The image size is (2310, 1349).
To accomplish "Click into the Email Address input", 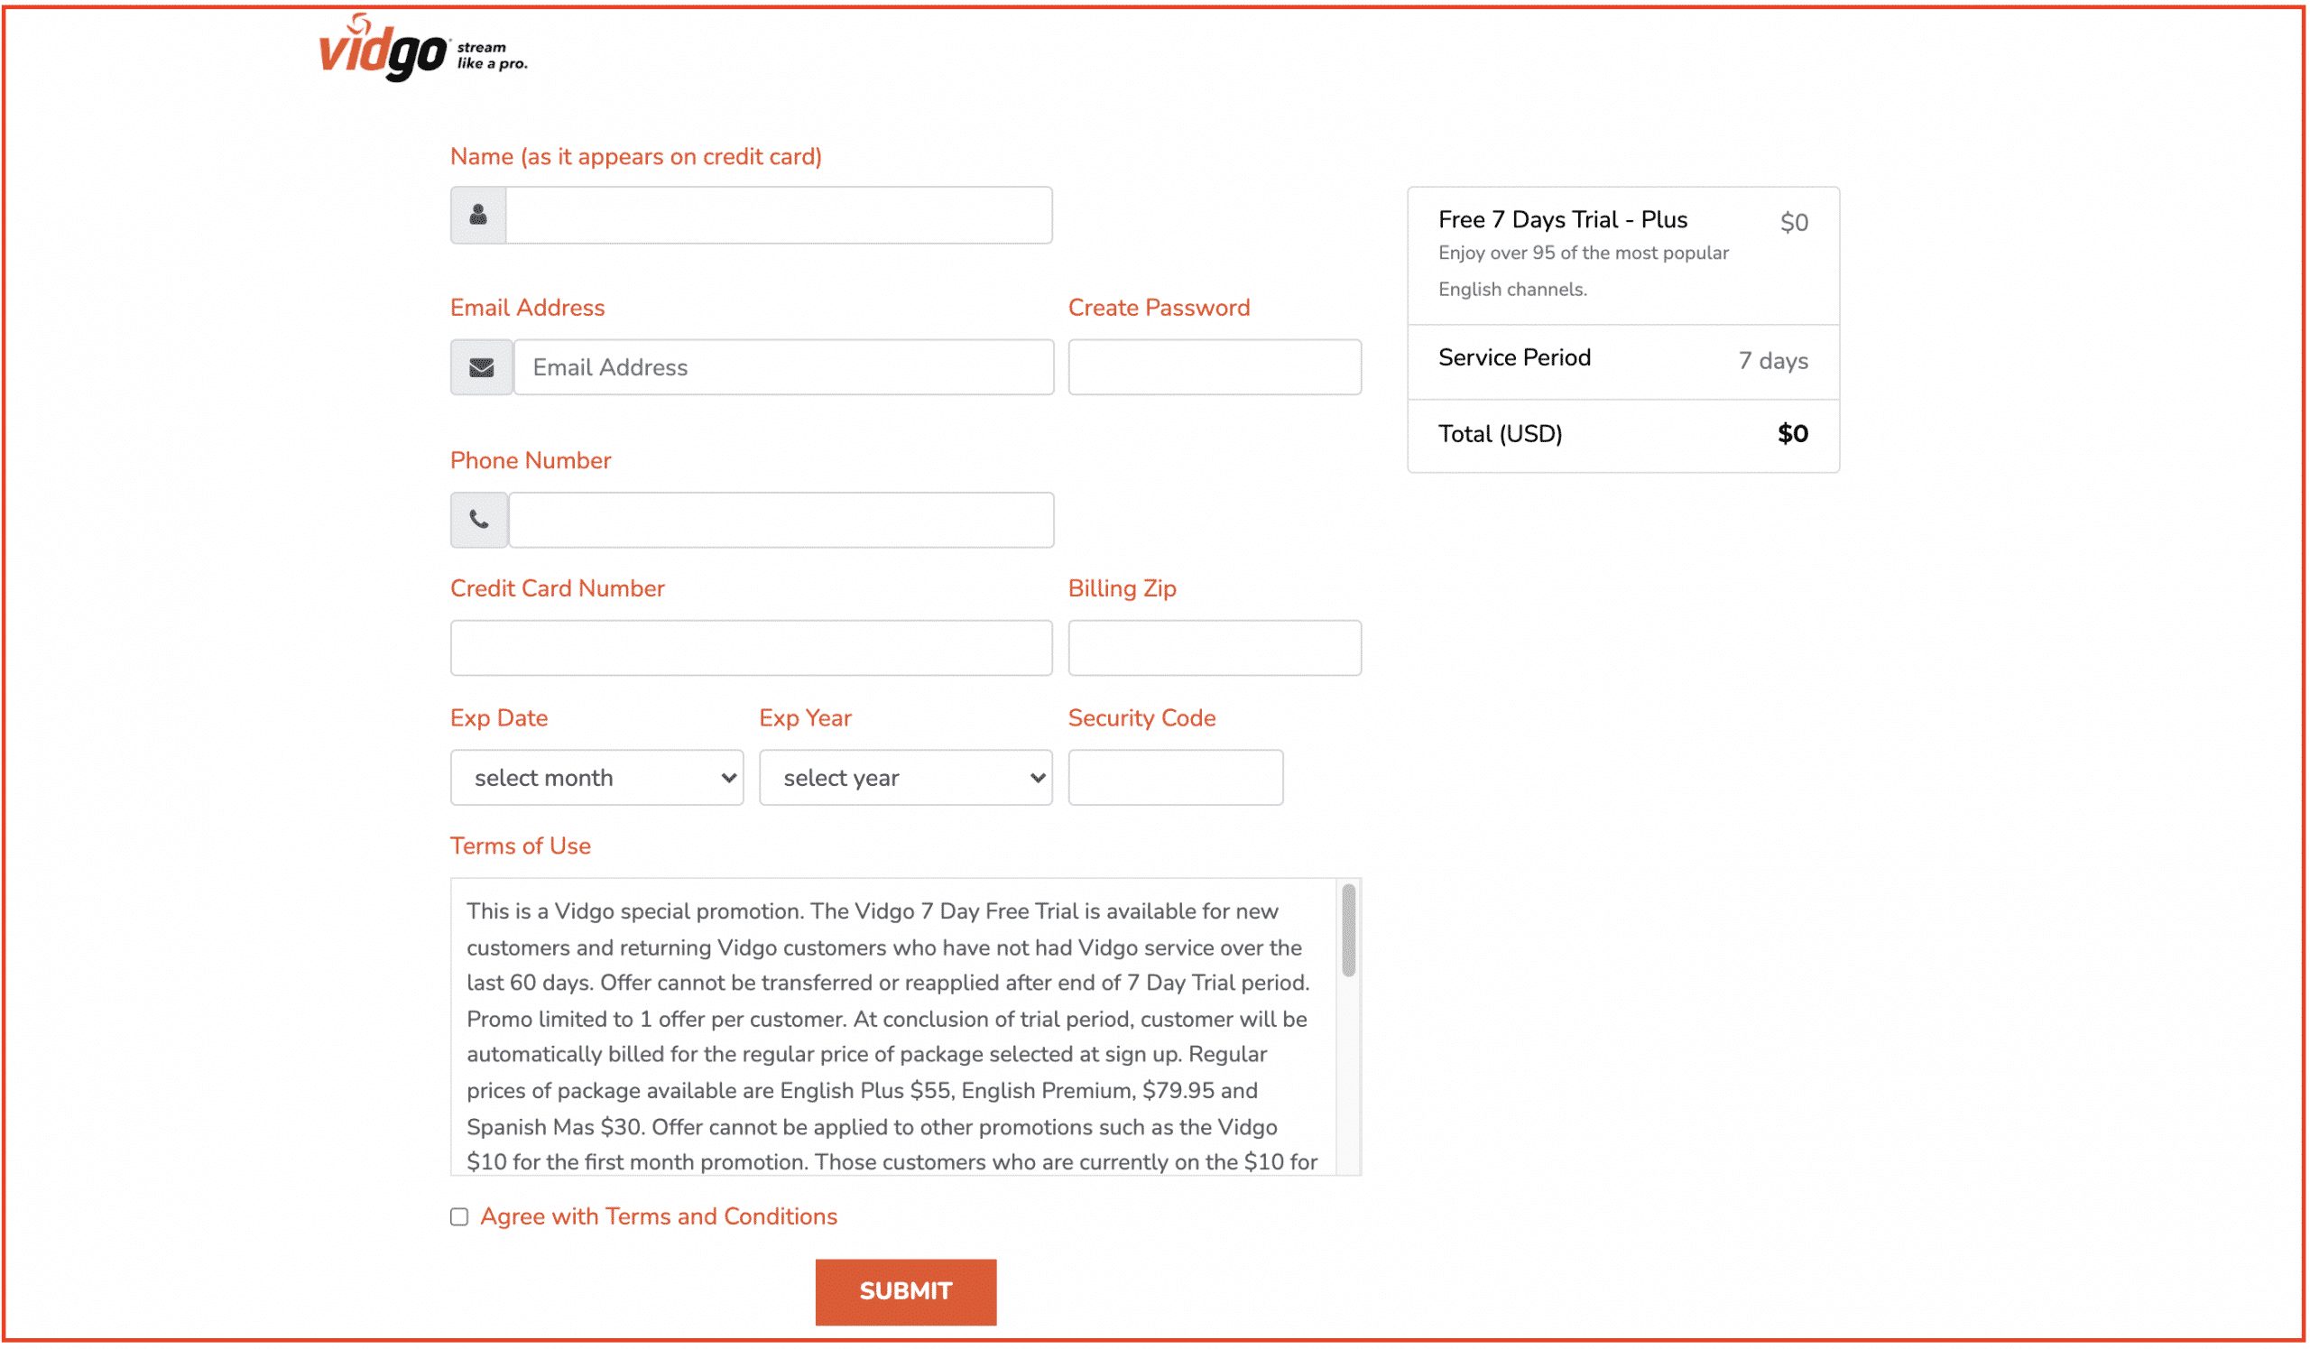I will 784,367.
